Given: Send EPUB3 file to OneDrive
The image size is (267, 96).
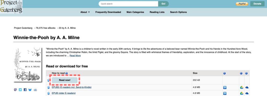Looking at the screenshot, I should point(247,87).
